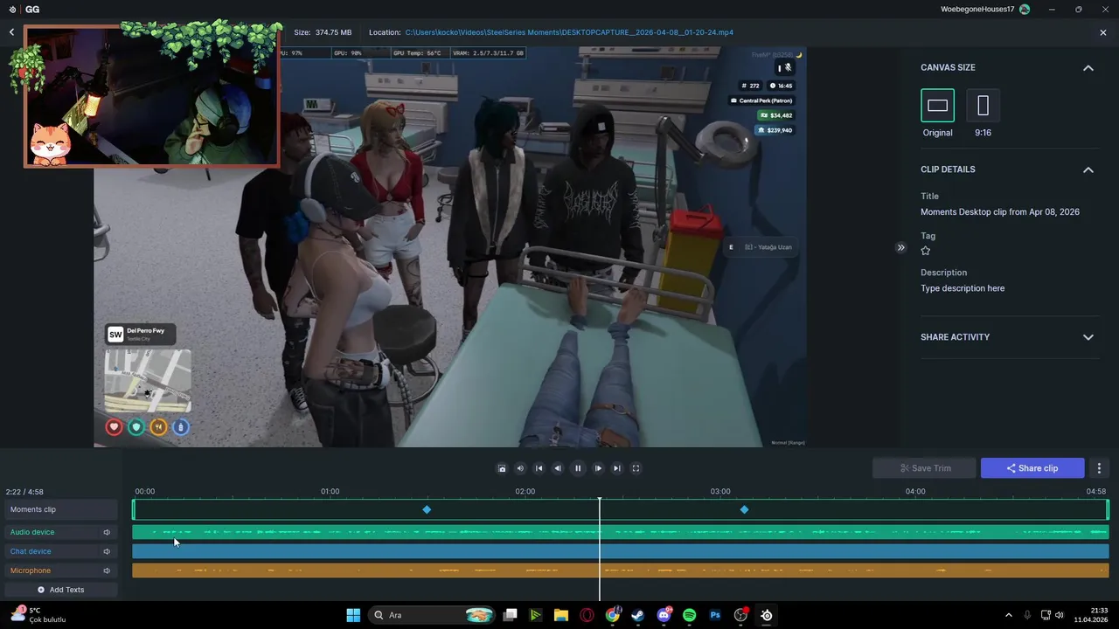Collapse the right side panel
Screen dimensions: 1119x629
tap(900, 247)
